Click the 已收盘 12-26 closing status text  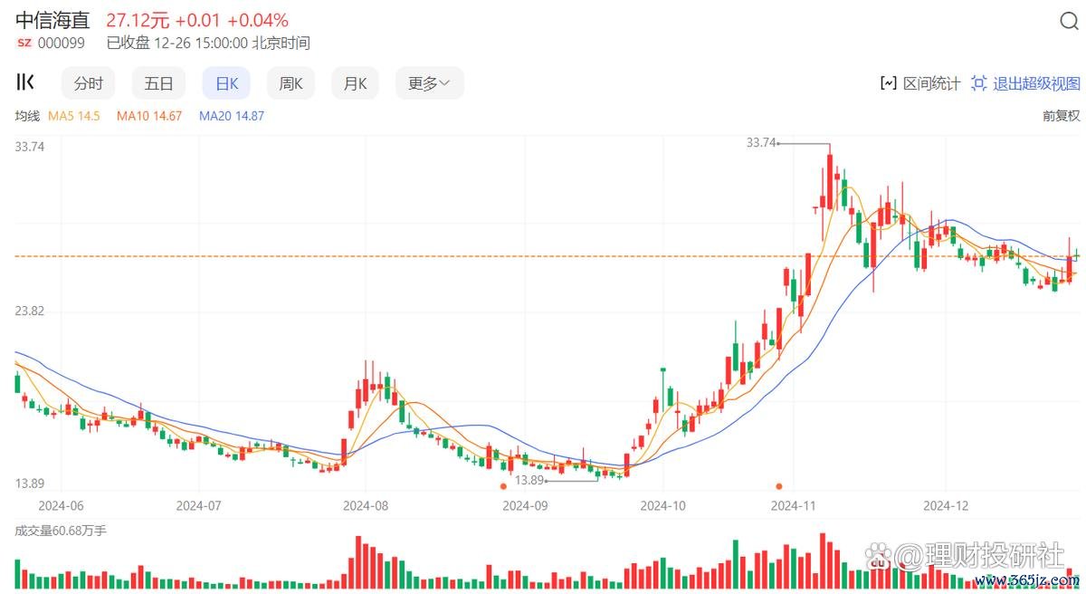click(208, 43)
